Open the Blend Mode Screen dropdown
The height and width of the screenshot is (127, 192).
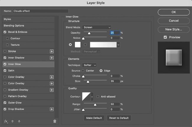click(x=97, y=27)
